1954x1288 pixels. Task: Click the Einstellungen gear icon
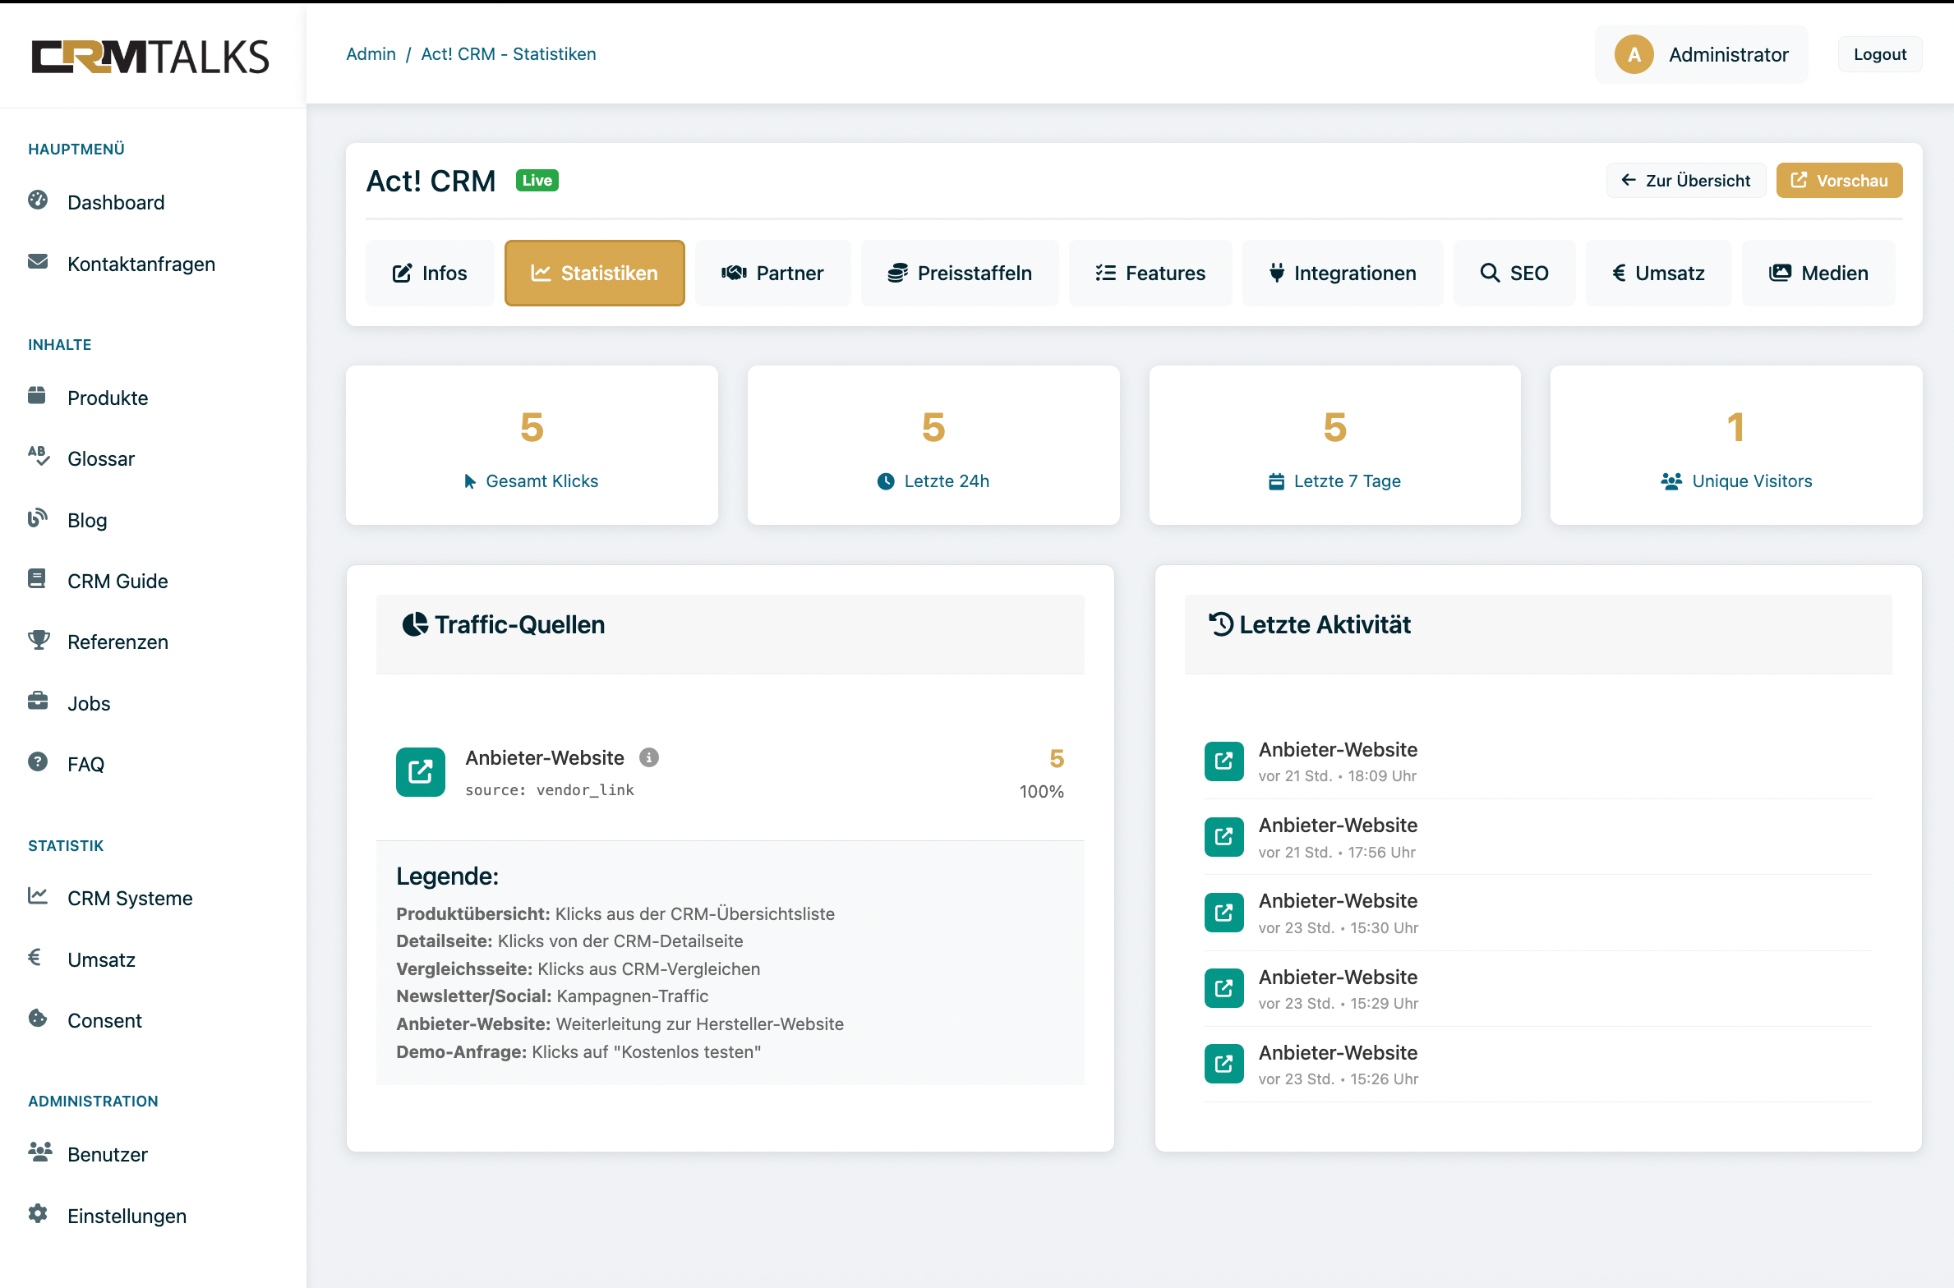(38, 1214)
